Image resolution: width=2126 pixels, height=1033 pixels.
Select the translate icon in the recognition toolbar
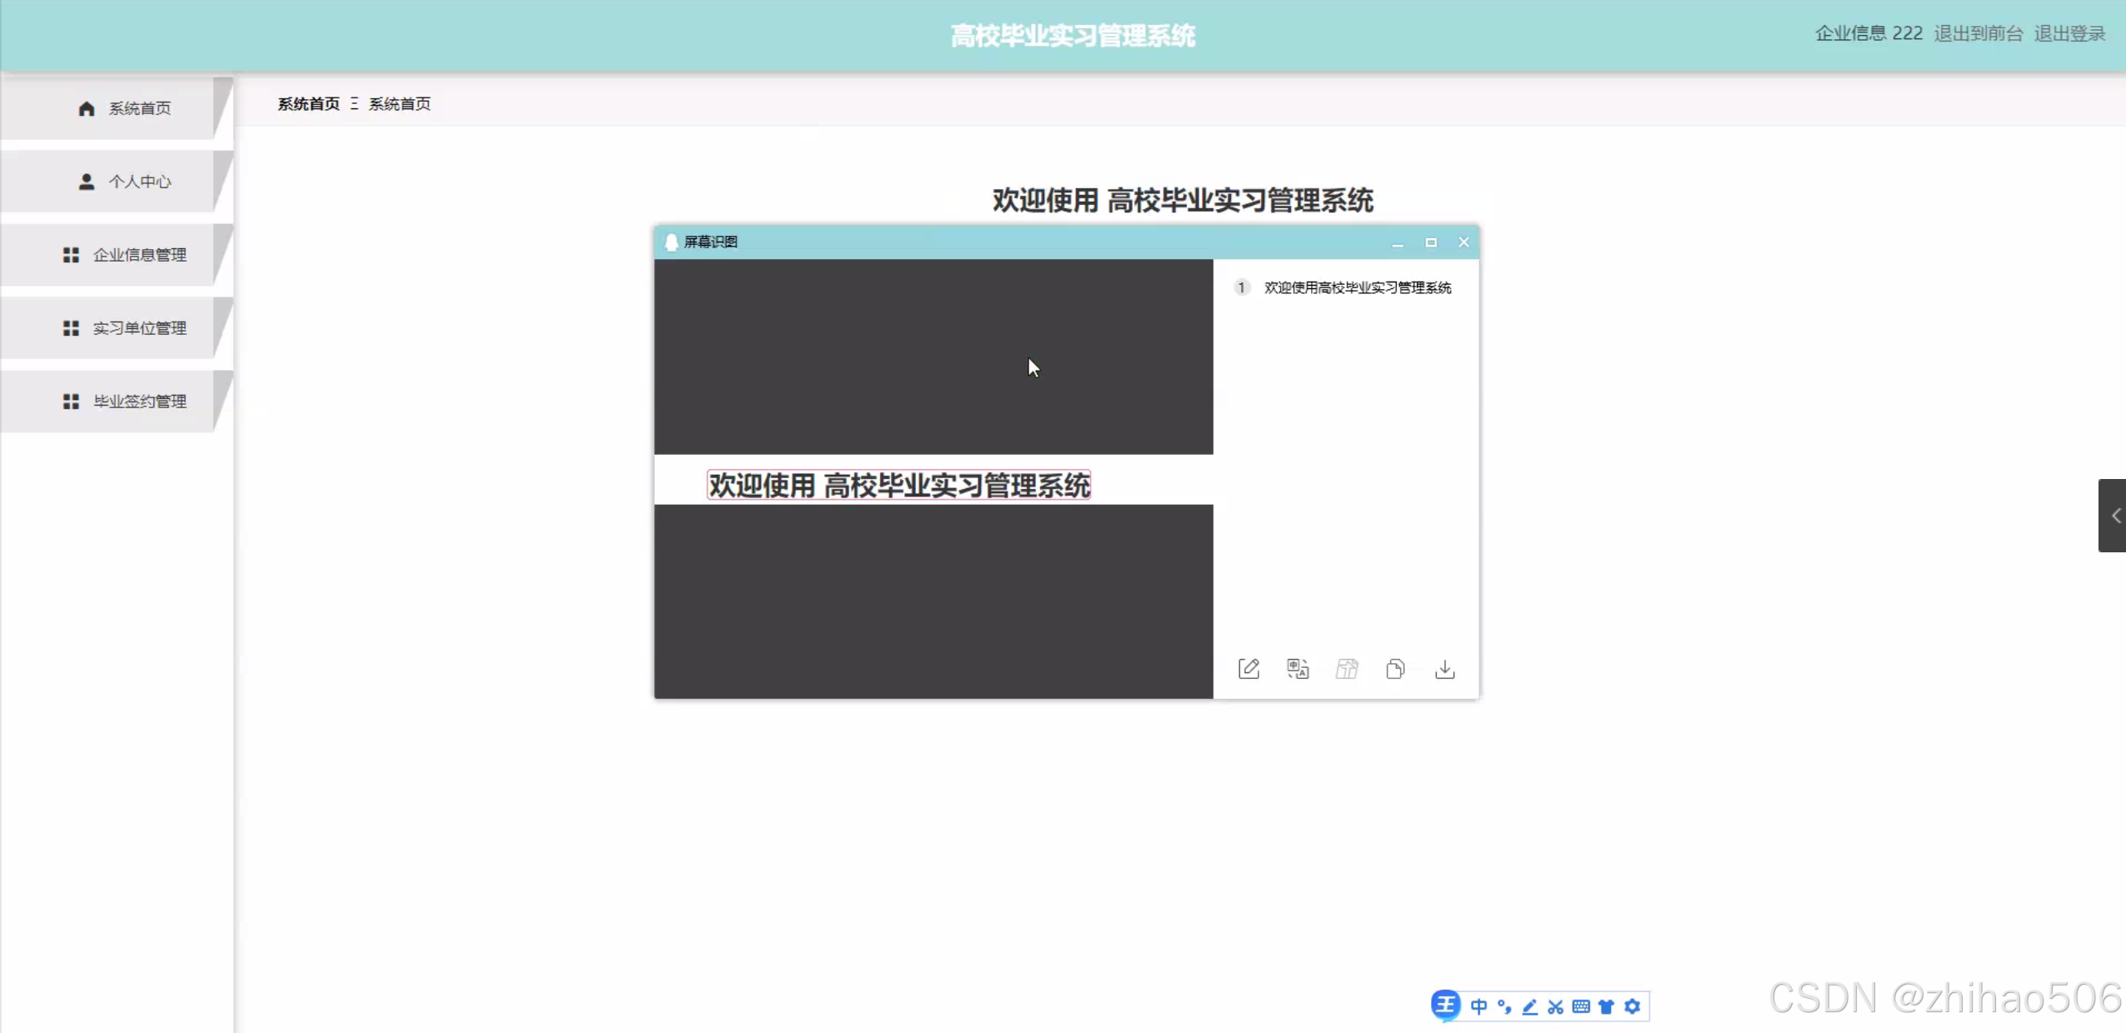tap(1297, 668)
